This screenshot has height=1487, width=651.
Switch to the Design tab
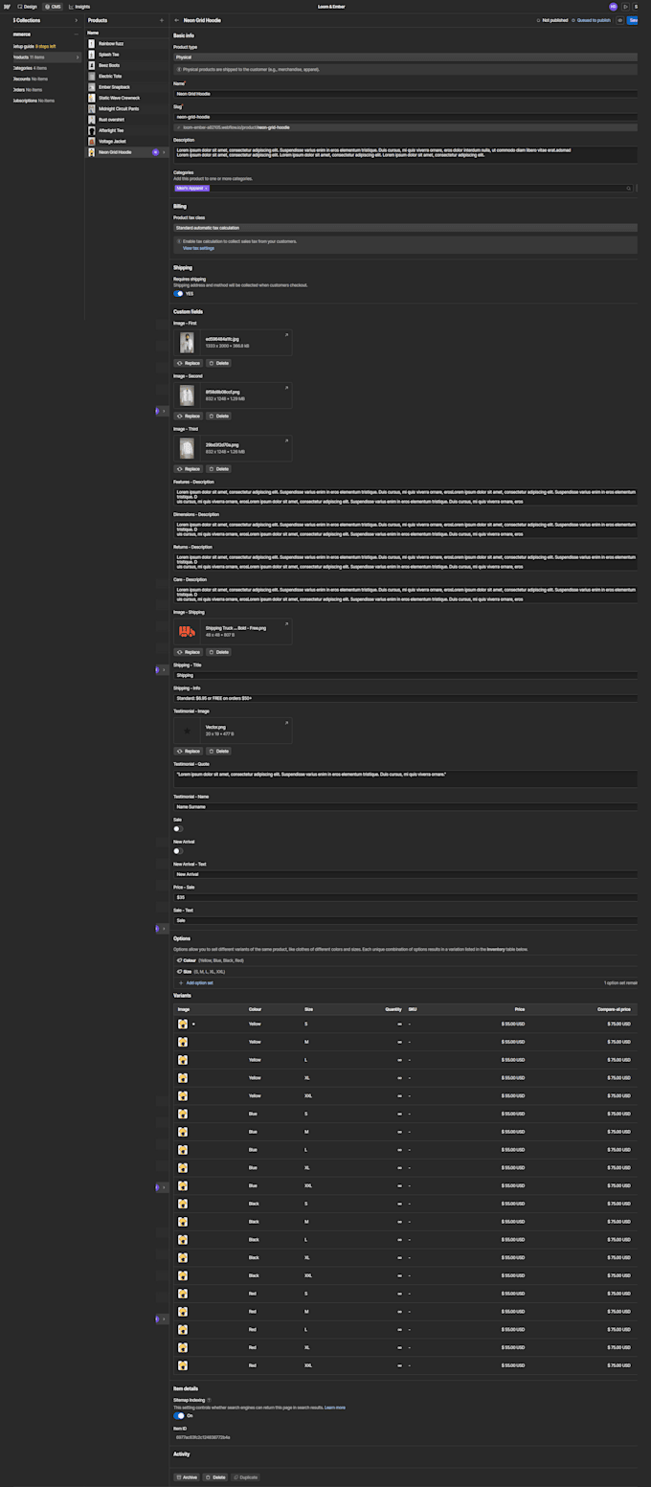(x=28, y=6)
